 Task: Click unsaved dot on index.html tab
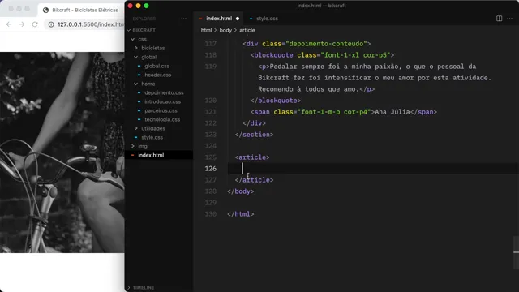pyautogui.click(x=238, y=19)
